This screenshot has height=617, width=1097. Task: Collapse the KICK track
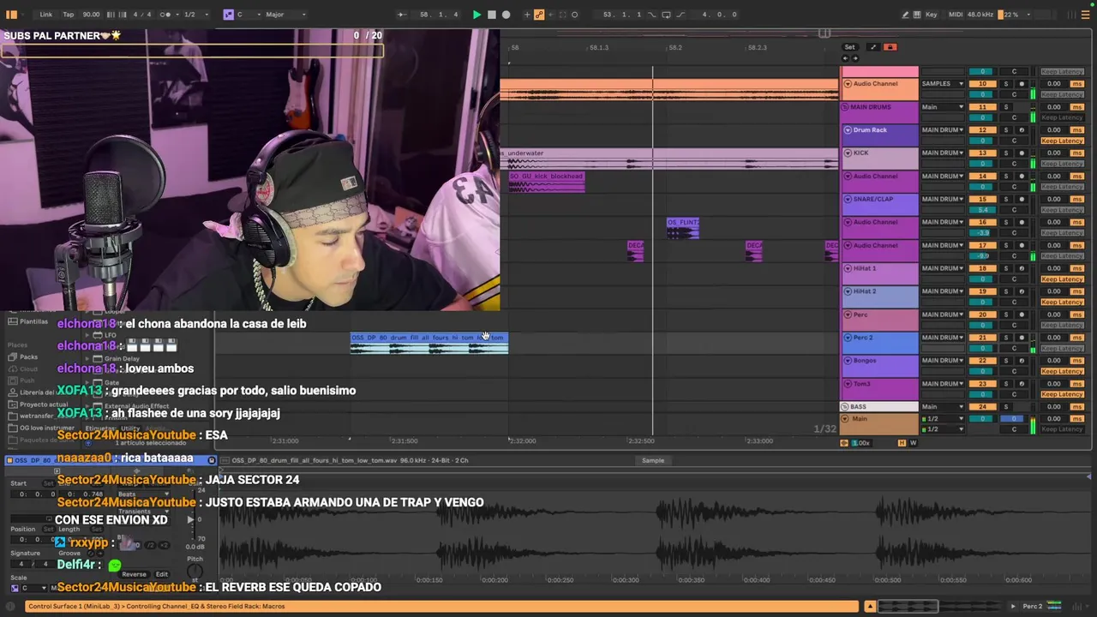click(848, 153)
